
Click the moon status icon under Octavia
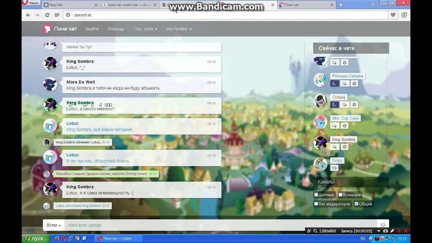334,105
